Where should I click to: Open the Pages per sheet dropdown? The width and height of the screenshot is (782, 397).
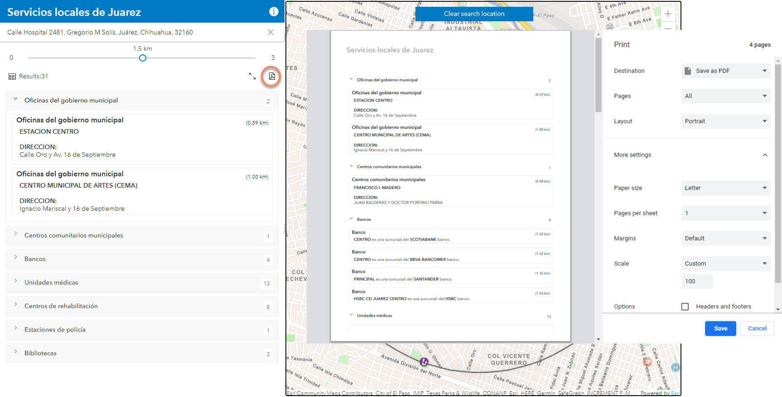point(725,213)
